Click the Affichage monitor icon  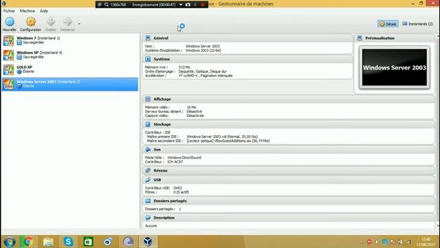[148, 99]
